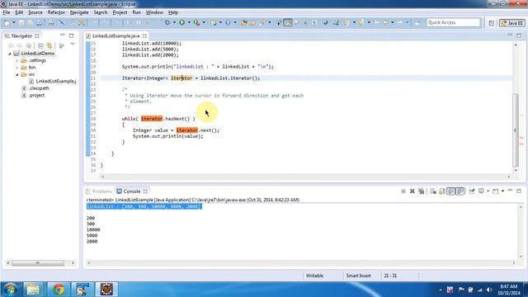Click Collapse All icon in Navigator
This screenshot has width=528, height=297.
[x=40, y=45]
